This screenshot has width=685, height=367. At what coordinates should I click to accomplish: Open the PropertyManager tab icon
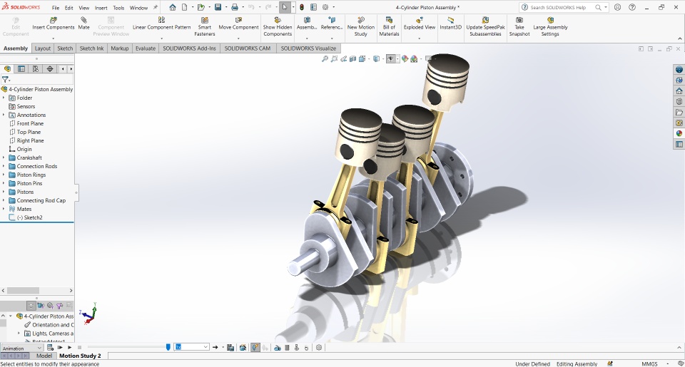click(21, 68)
